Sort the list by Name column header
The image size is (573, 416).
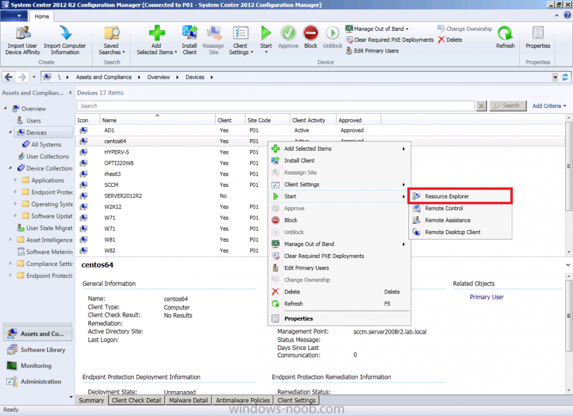pyautogui.click(x=157, y=120)
